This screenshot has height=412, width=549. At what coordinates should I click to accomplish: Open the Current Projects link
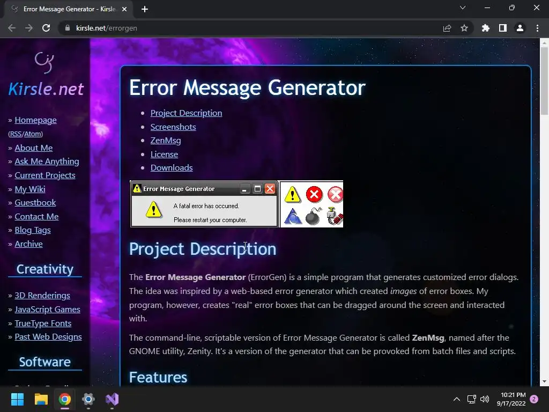pos(45,175)
